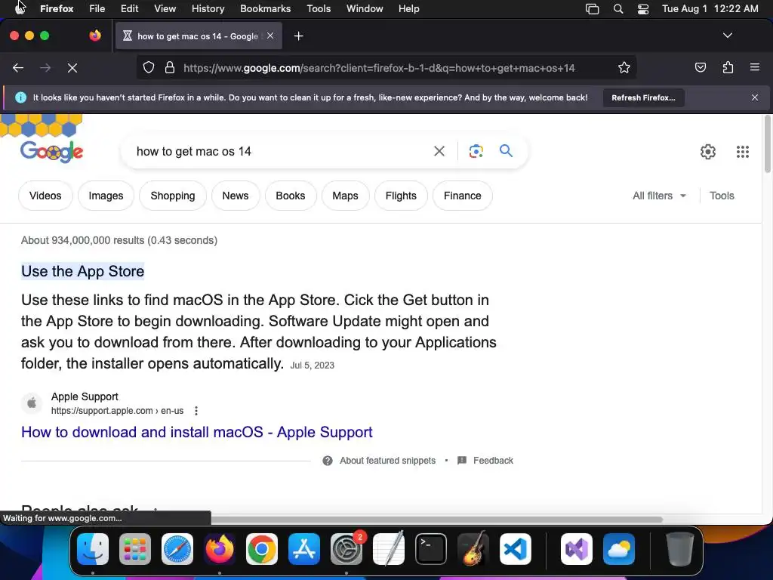This screenshot has height=580, width=773.
Task: Open tracking protection shield icon
Action: point(149,67)
